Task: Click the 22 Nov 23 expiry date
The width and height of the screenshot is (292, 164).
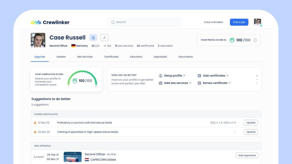Action: (44, 132)
